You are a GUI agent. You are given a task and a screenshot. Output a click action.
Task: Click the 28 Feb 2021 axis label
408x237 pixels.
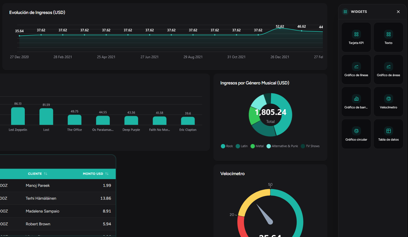63,57
